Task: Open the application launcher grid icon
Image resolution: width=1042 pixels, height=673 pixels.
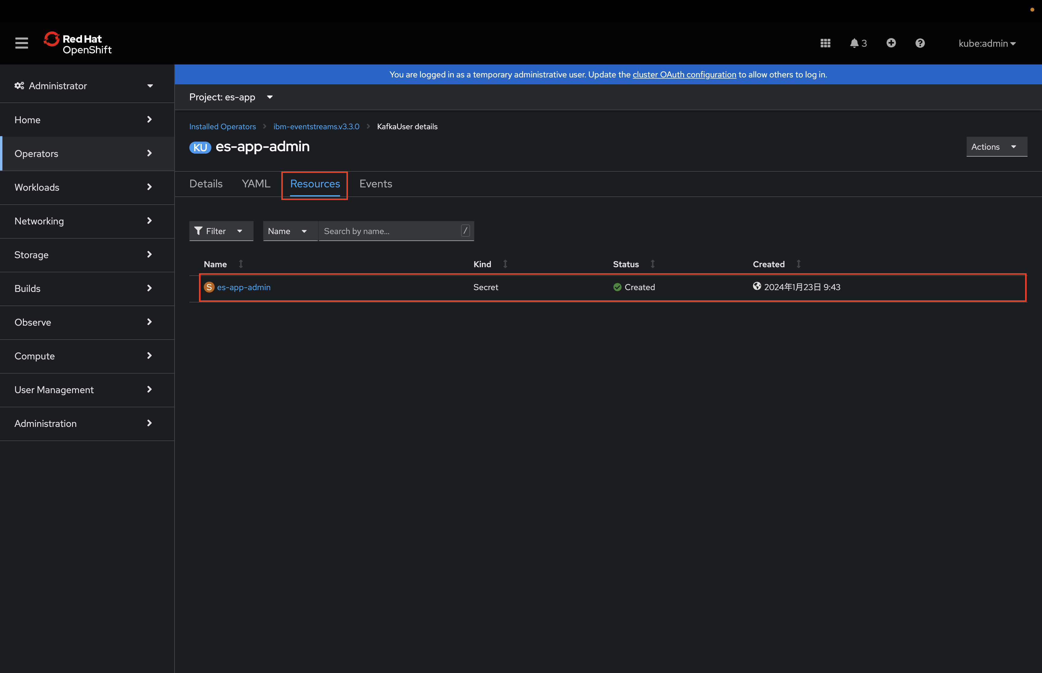Action: (x=825, y=43)
